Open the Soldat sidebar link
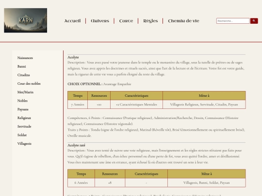This screenshot has width=262, height=196. coord(22,135)
